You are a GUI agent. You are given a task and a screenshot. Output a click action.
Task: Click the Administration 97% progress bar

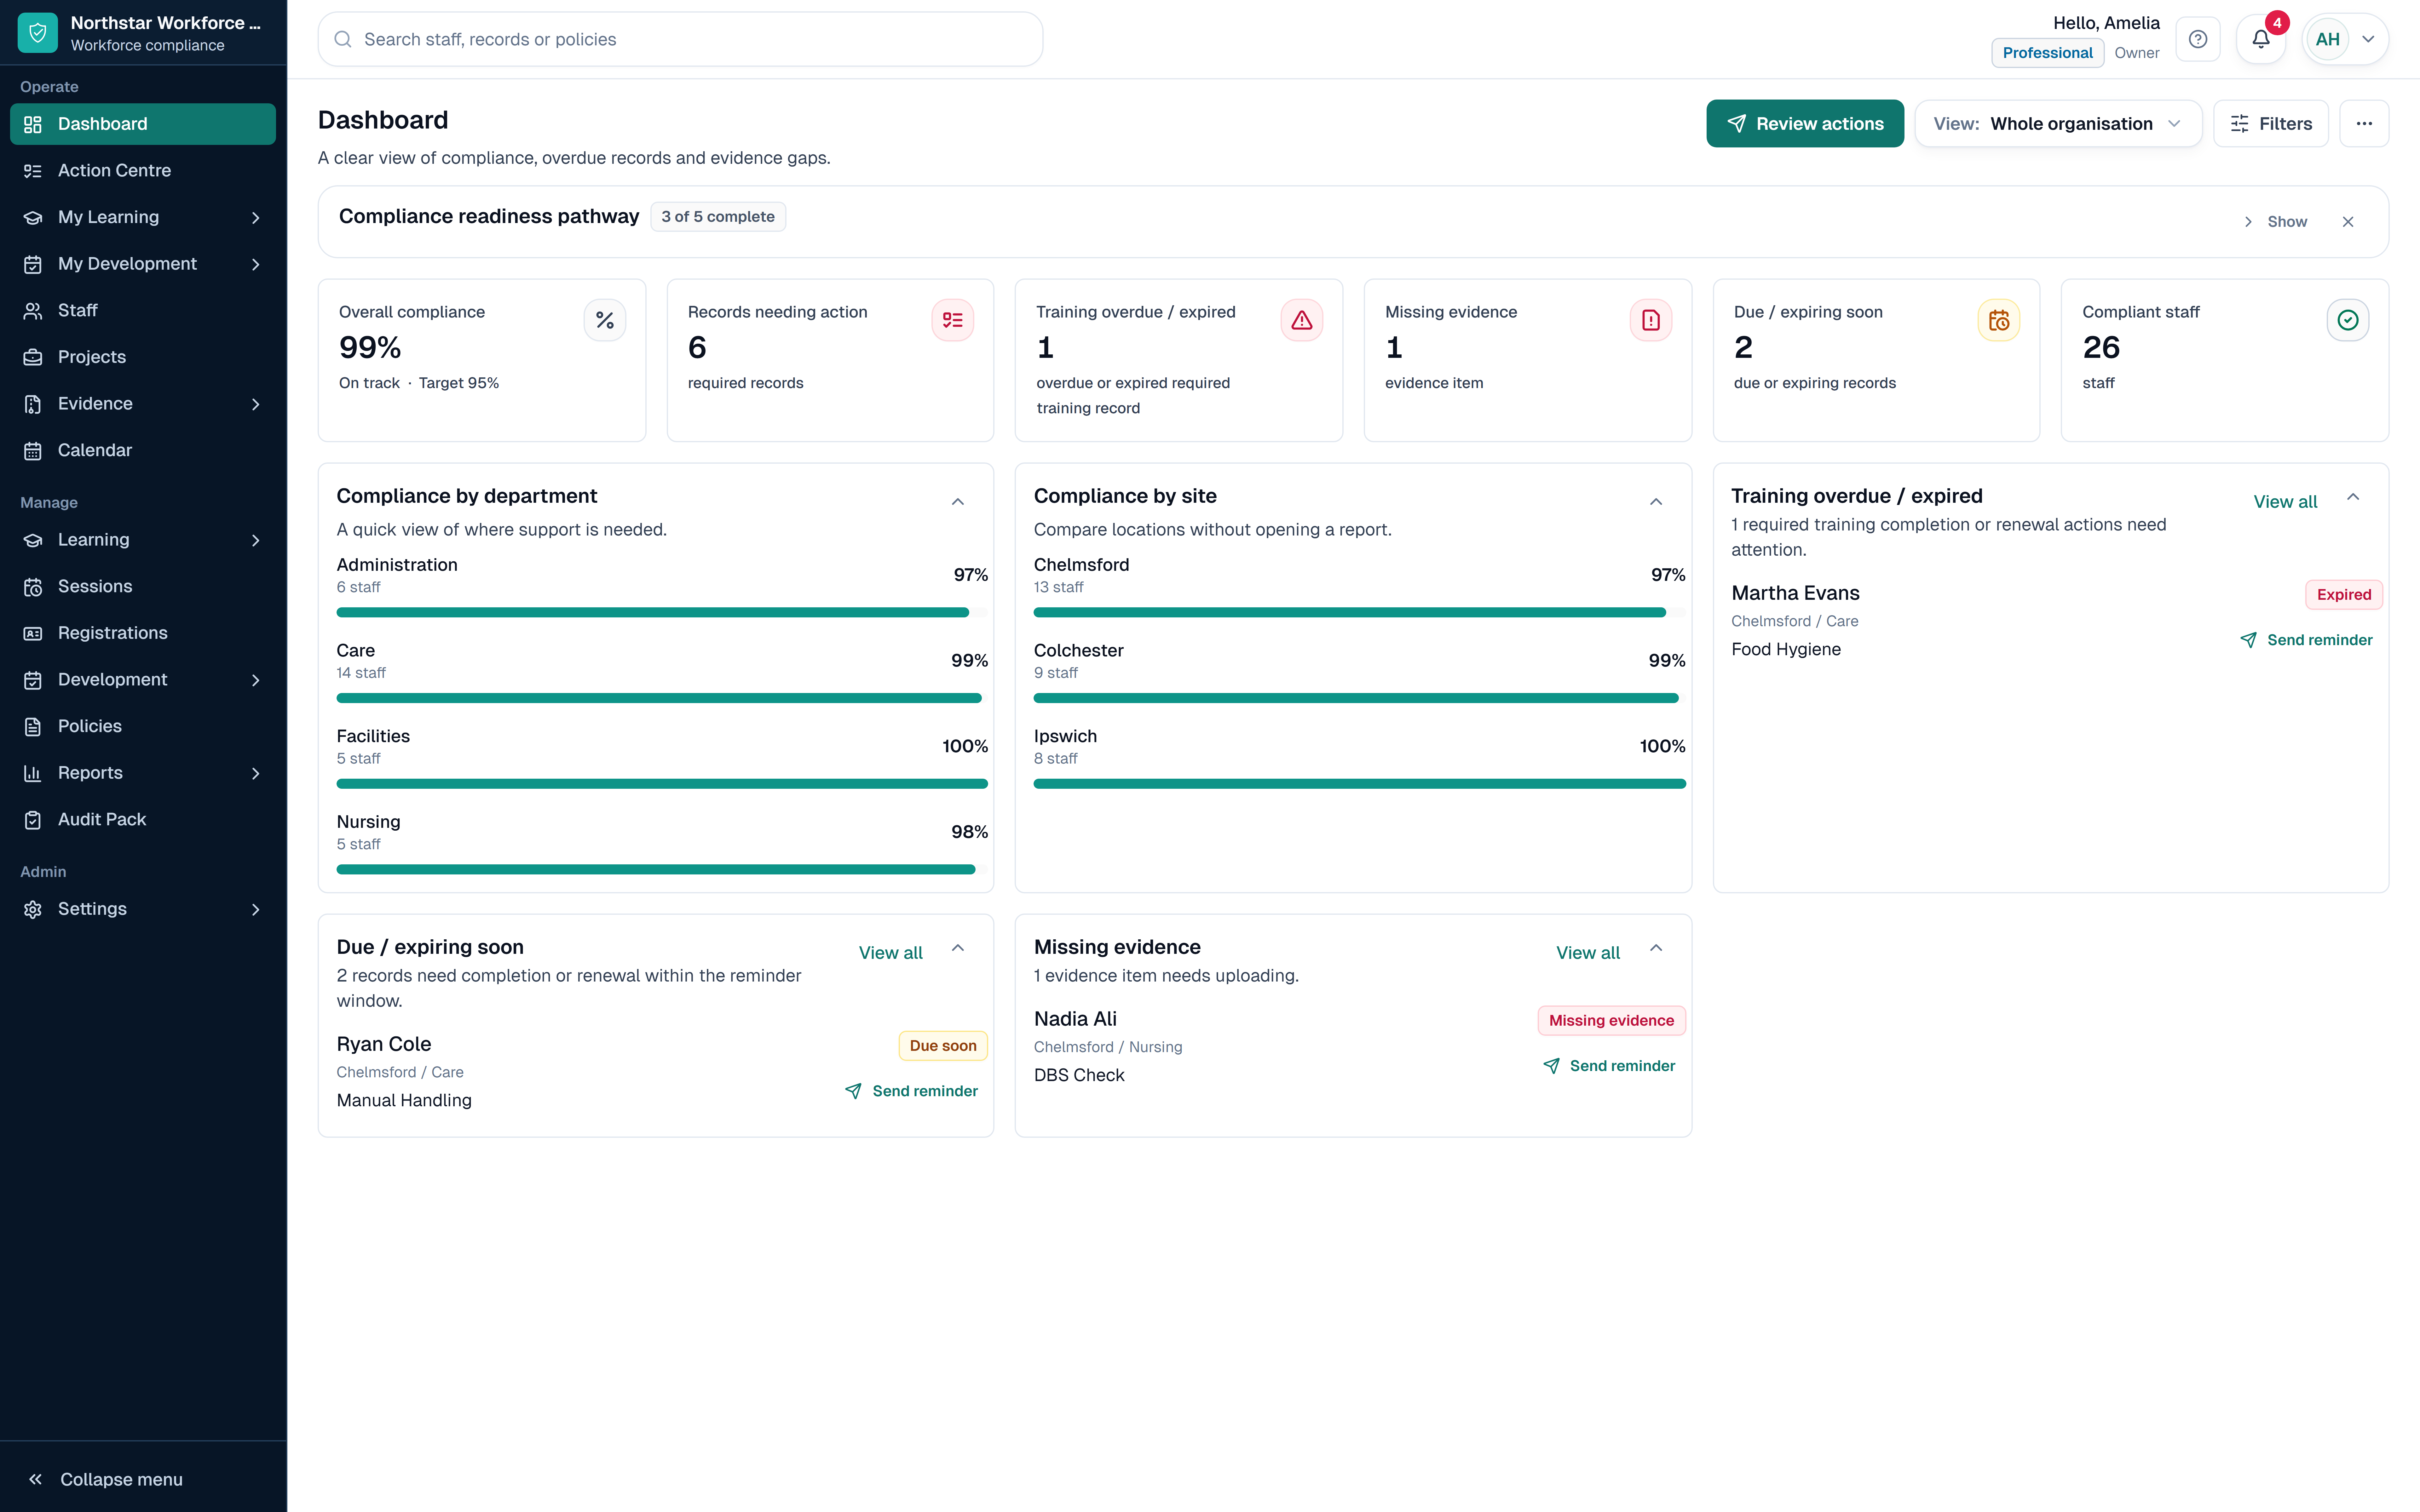[x=662, y=612]
